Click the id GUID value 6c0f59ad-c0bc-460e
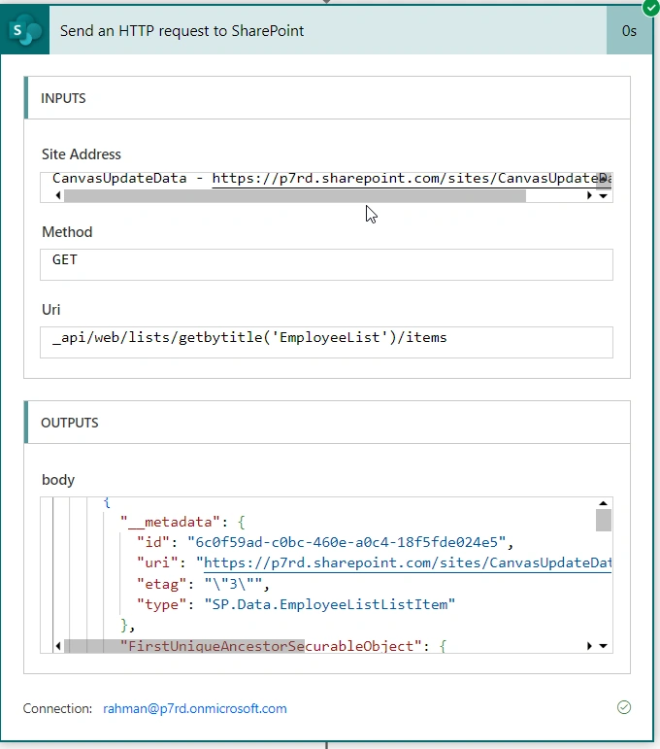The height and width of the screenshot is (749, 660). tap(346, 542)
